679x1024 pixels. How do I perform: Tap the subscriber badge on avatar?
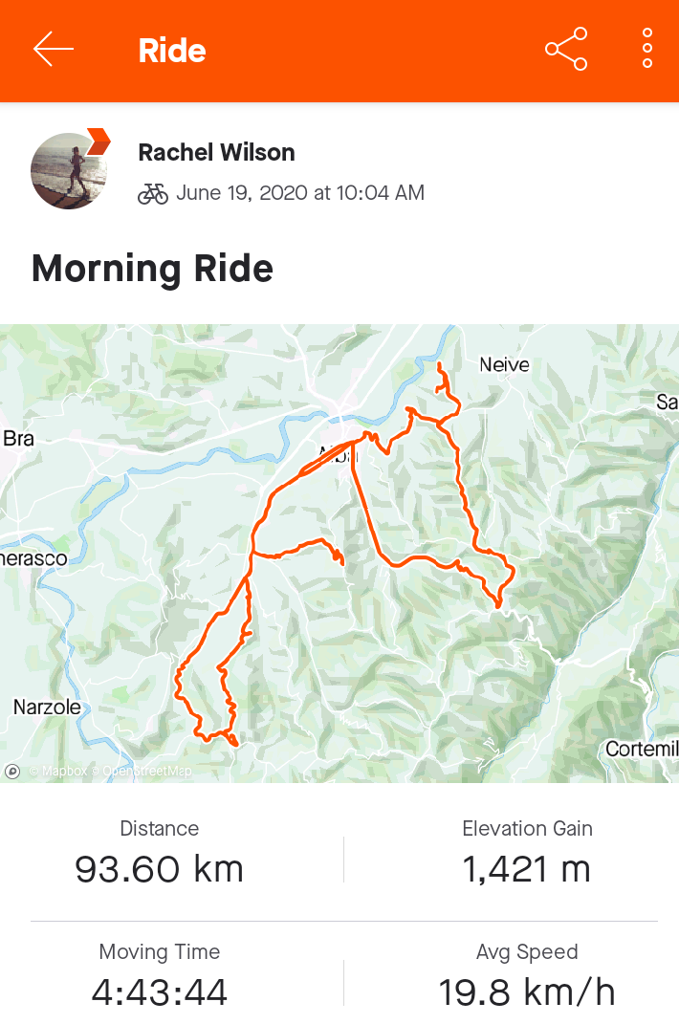(x=99, y=142)
